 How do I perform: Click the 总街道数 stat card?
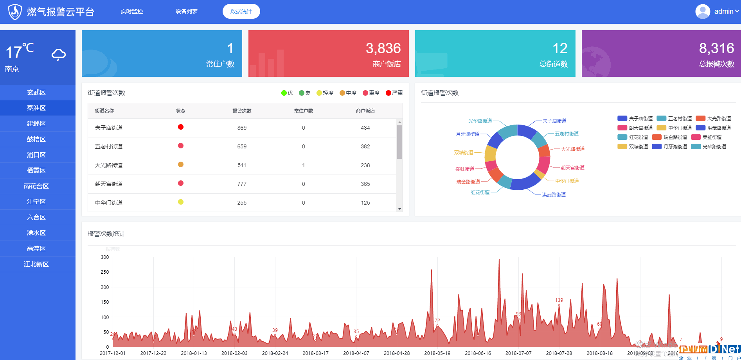click(495, 53)
